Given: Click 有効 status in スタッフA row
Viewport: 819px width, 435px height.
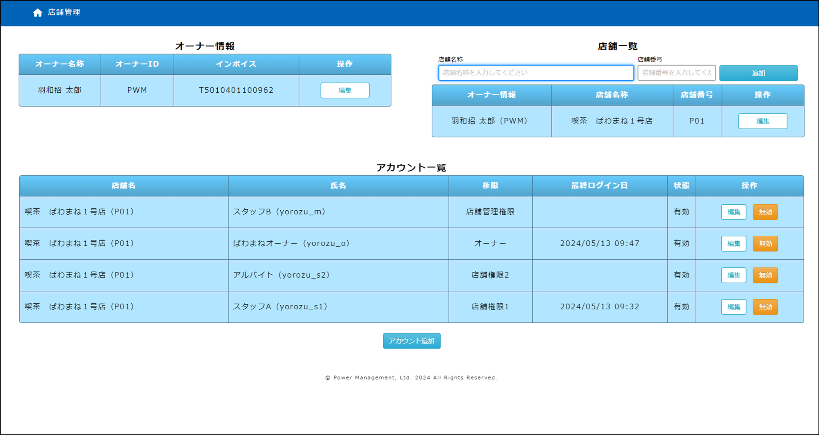Looking at the screenshot, I should 681,307.
